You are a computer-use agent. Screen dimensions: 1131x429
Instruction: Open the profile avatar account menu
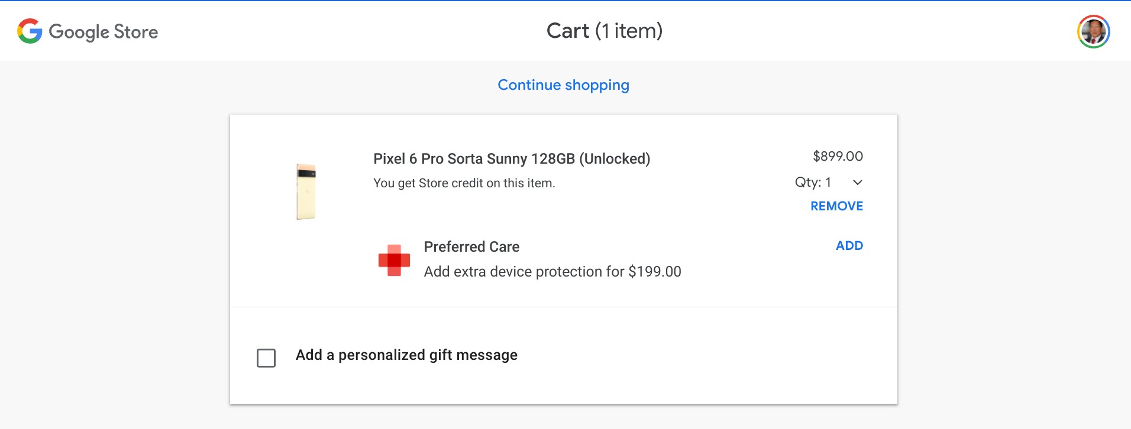[1093, 31]
